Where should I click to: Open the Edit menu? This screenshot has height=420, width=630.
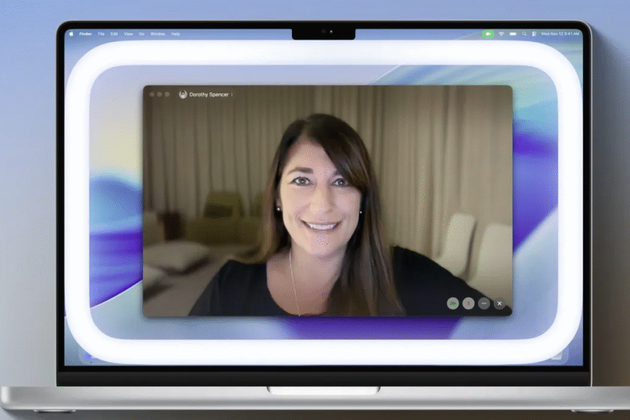click(x=114, y=34)
